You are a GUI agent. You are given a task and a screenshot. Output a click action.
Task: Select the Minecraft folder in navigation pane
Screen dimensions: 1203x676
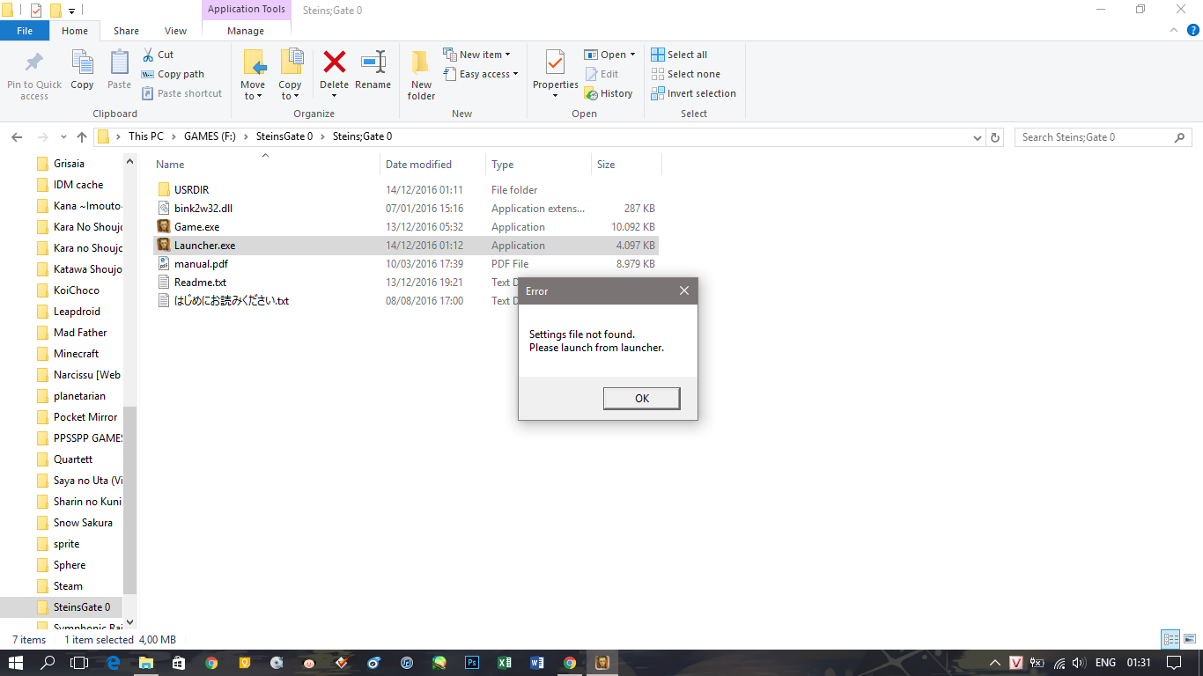click(x=76, y=354)
